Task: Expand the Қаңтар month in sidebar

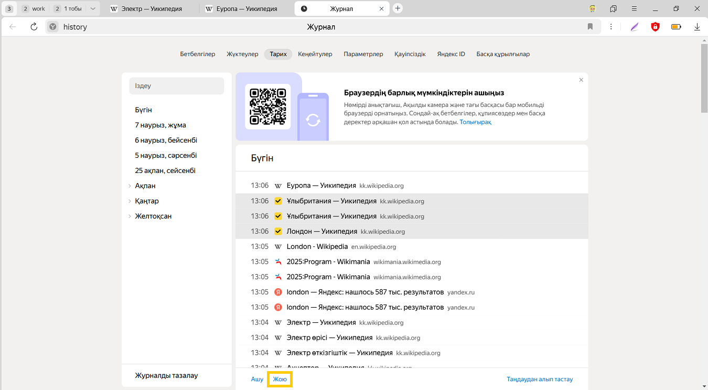Action: tap(130, 201)
